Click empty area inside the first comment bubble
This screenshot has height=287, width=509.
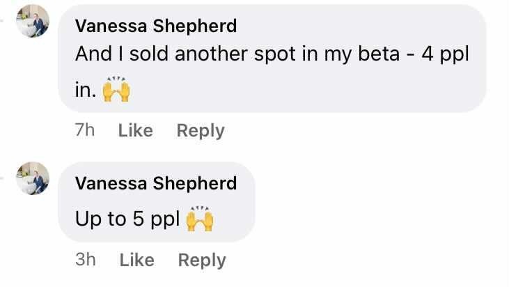tap(313, 91)
